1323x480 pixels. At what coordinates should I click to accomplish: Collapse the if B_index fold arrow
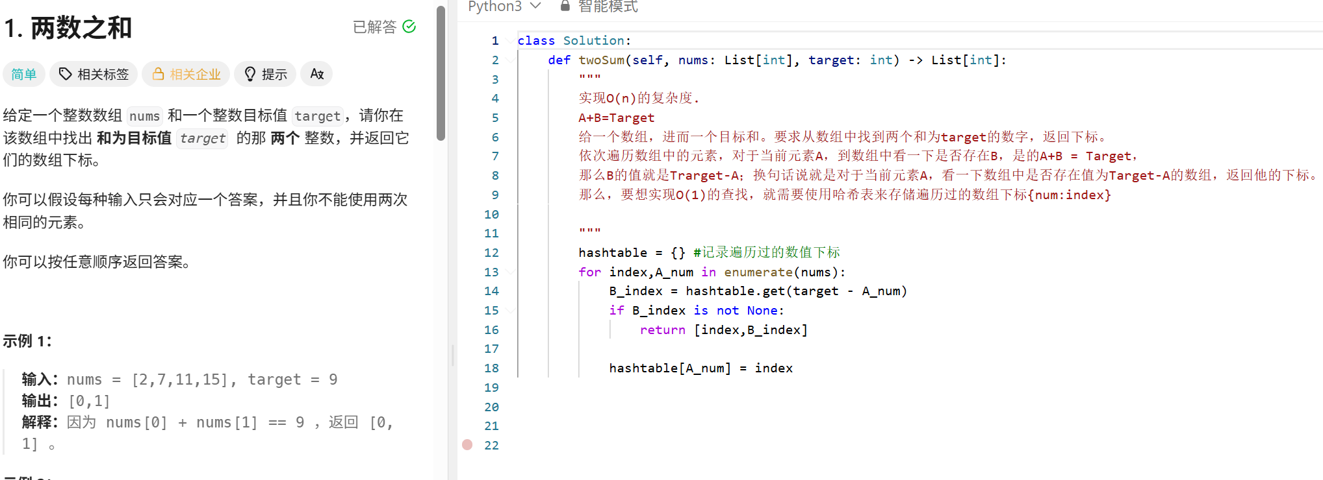pyautogui.click(x=510, y=311)
